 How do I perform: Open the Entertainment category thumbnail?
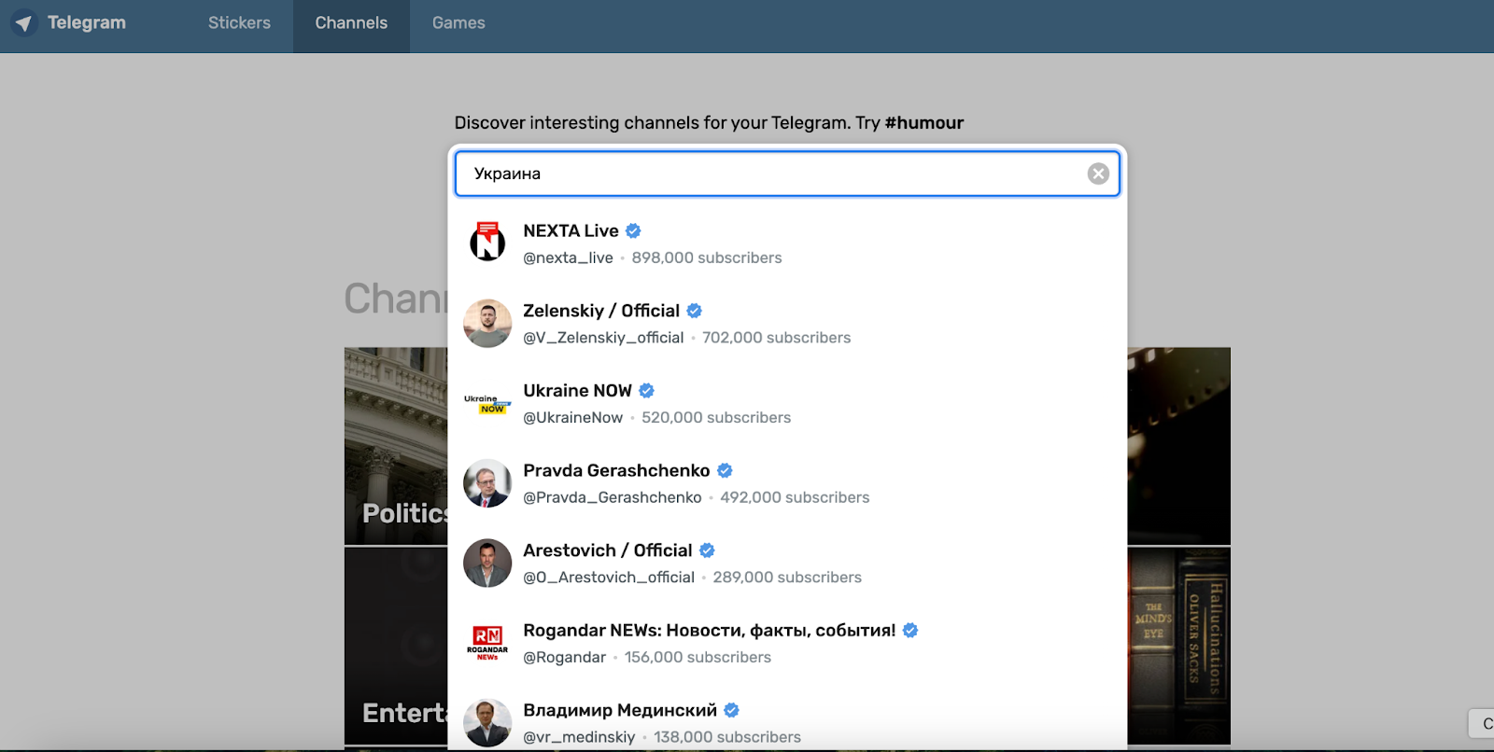(x=396, y=646)
